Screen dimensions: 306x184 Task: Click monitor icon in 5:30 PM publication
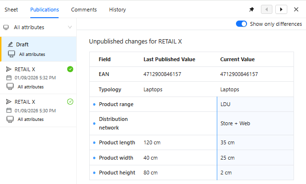(x=10, y=119)
